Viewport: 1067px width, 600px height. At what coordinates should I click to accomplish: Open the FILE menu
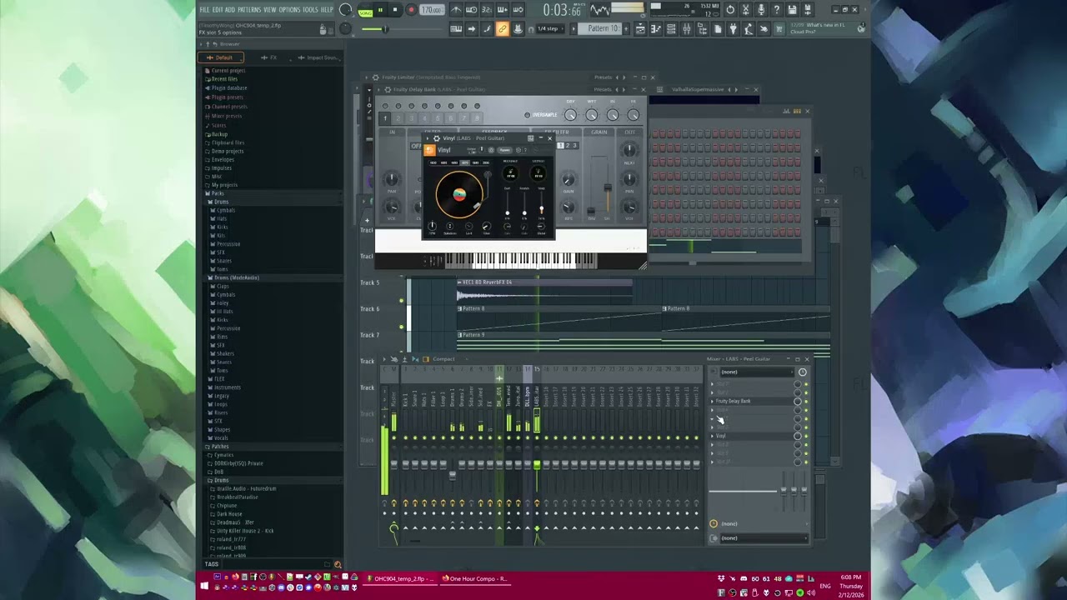pos(204,10)
